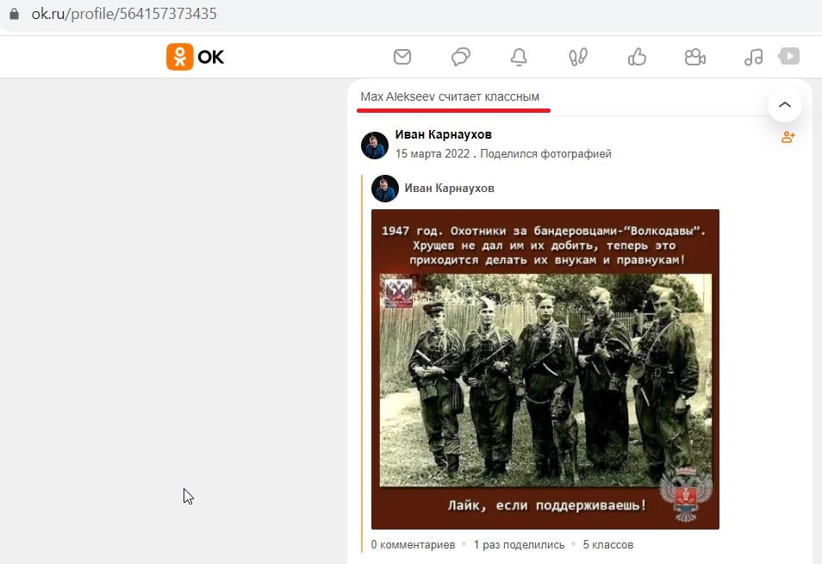This screenshot has height=564, width=822.
Task: Open the TV play icon
Action: click(789, 56)
